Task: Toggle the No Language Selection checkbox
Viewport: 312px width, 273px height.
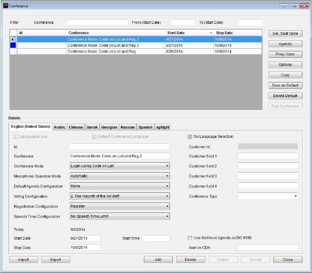Action: [190, 136]
